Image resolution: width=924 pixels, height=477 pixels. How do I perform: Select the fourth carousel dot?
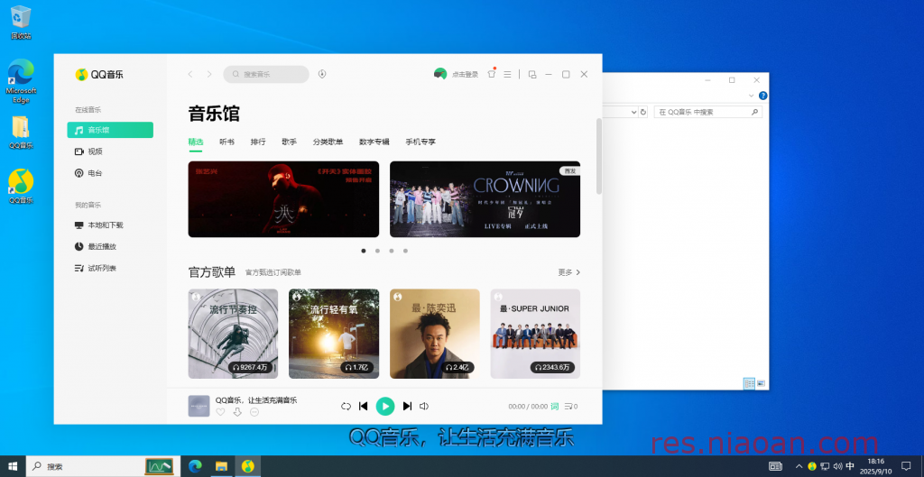click(x=405, y=251)
